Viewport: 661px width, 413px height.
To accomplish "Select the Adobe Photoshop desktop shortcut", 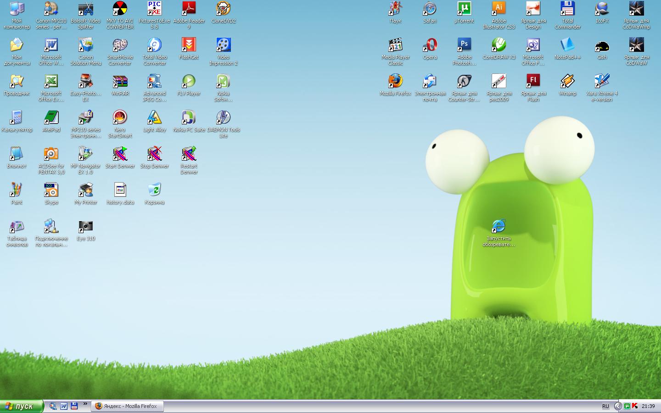I will pos(464,45).
